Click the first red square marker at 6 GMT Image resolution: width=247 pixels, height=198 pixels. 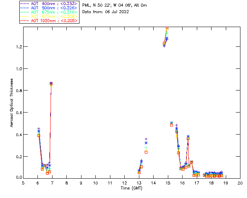[x=39, y=135]
